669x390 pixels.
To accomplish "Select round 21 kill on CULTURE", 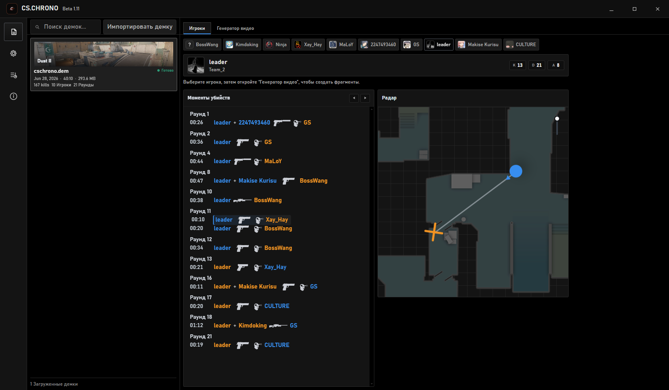I will [x=240, y=345].
